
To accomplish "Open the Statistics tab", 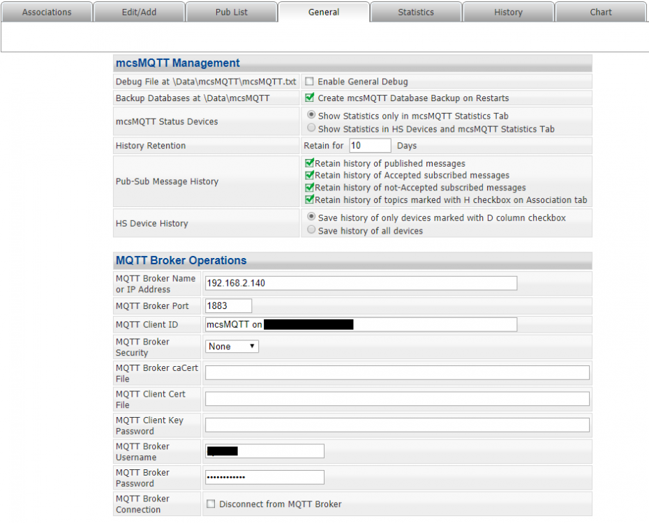I will point(416,12).
